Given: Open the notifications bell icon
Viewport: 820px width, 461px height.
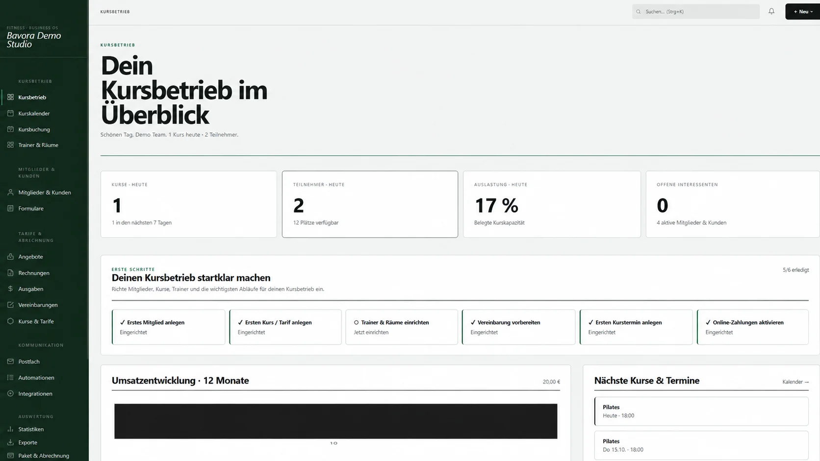Looking at the screenshot, I should coord(771,11).
